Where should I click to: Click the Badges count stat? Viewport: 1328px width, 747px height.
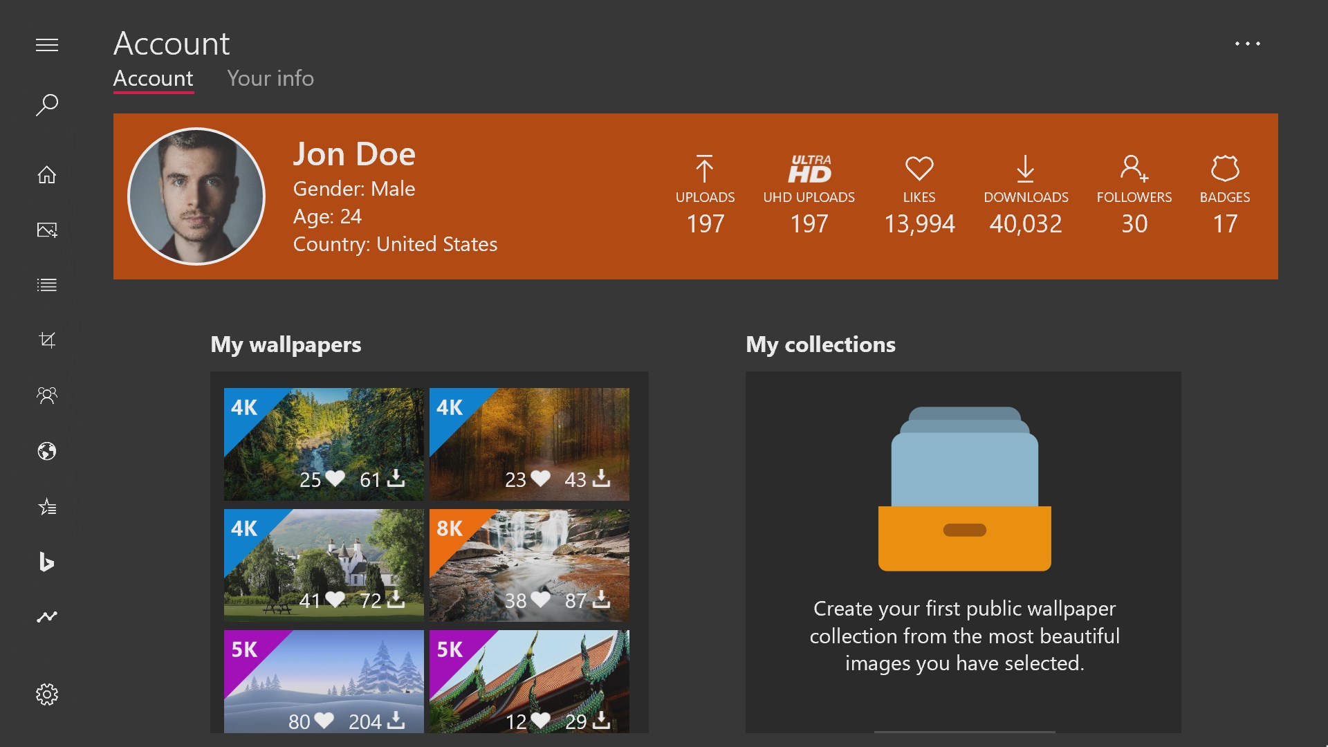(x=1224, y=197)
